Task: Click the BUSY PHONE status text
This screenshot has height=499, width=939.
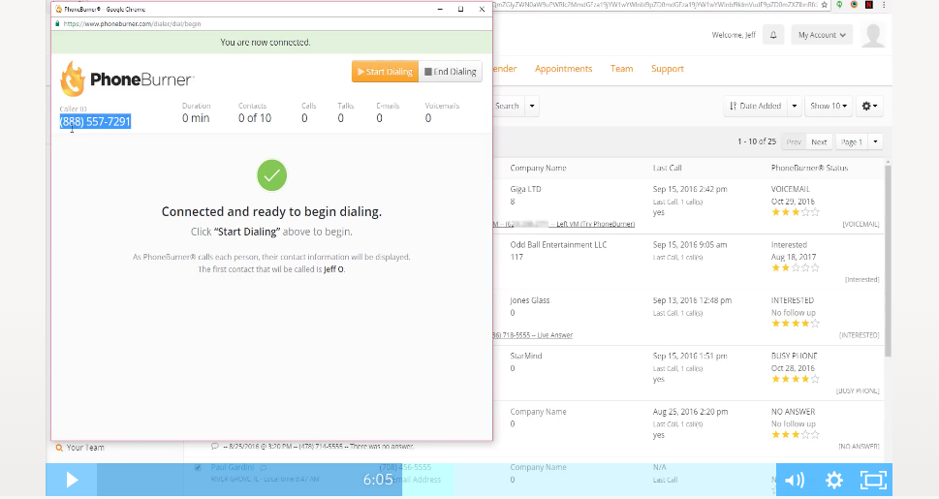Action: tap(794, 356)
